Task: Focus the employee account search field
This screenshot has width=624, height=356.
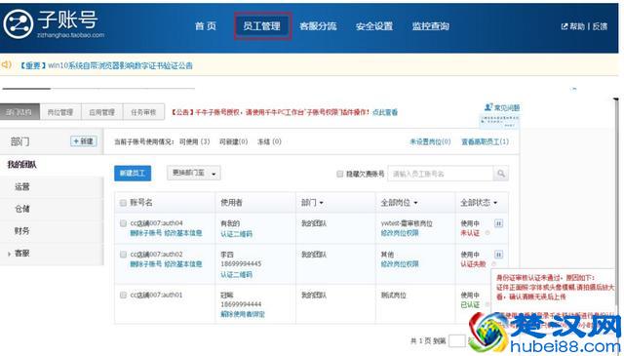Action: (441, 174)
